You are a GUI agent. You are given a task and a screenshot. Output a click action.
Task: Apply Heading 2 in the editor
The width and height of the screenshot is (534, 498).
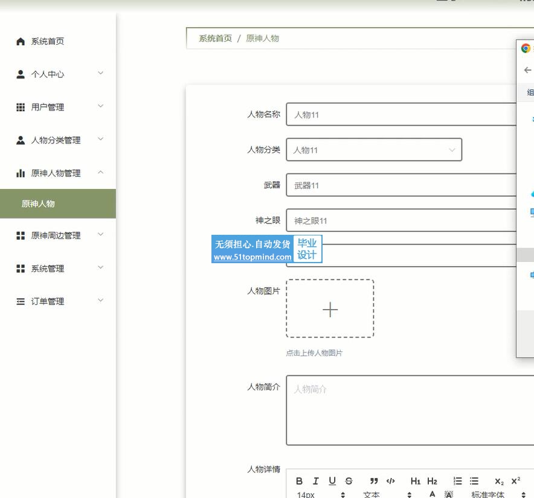pos(432,481)
